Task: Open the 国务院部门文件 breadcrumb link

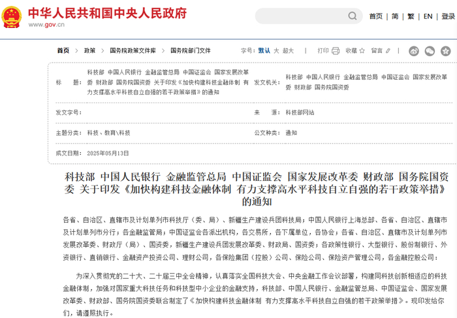Action: (191, 51)
